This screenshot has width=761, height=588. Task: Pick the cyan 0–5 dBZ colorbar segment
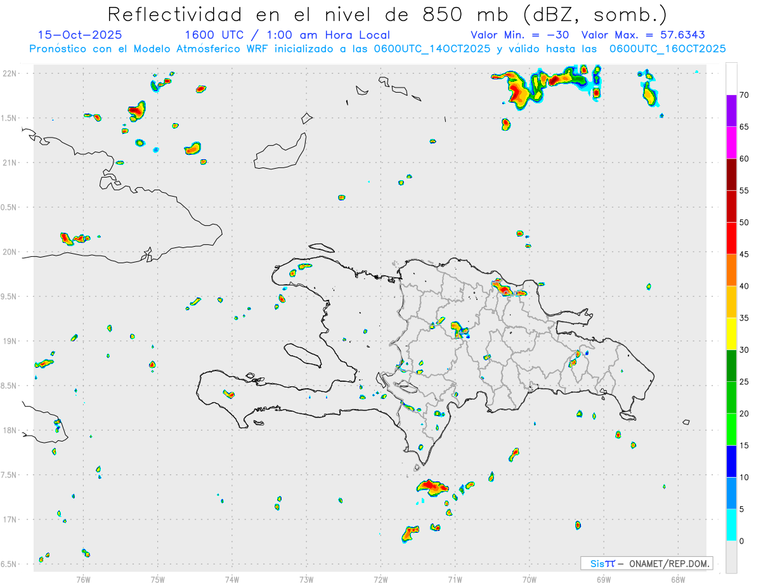point(731,525)
